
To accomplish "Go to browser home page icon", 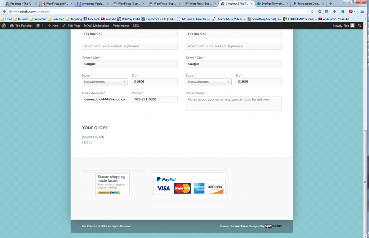I will tap(343, 11).
